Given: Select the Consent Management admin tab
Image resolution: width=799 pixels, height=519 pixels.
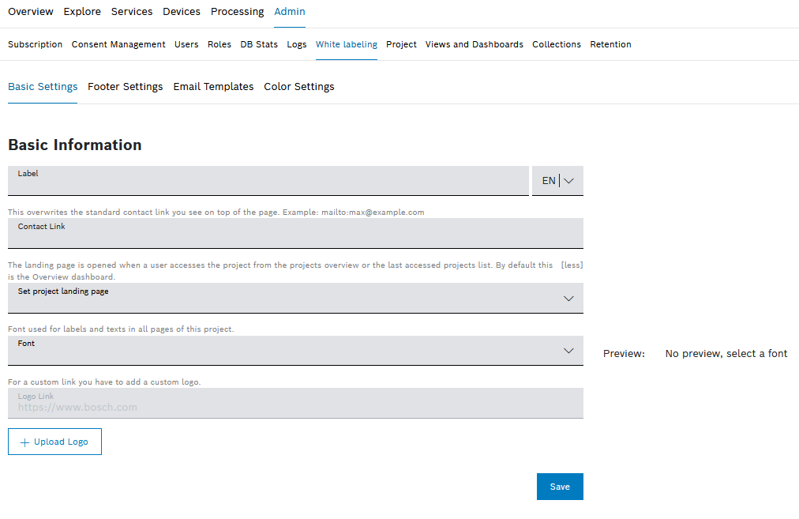Looking at the screenshot, I should 118,45.
